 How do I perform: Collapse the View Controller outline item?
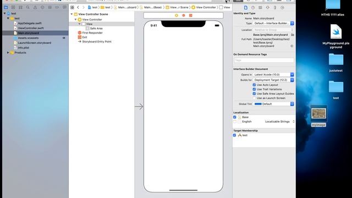76,20
